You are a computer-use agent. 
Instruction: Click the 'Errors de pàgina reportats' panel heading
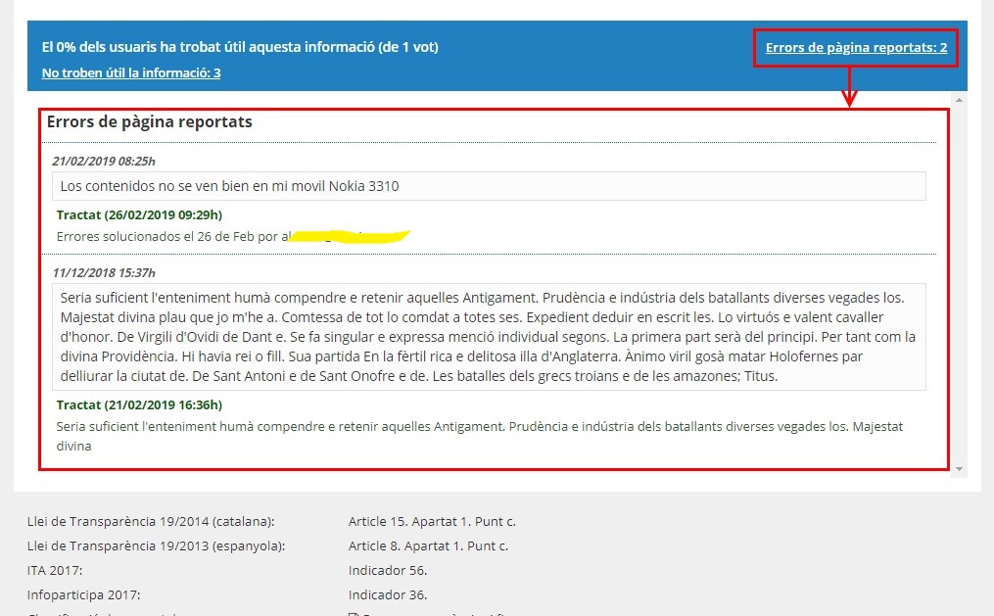point(150,122)
